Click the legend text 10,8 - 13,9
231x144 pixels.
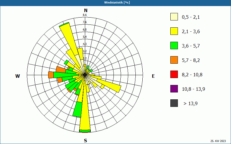(193, 89)
